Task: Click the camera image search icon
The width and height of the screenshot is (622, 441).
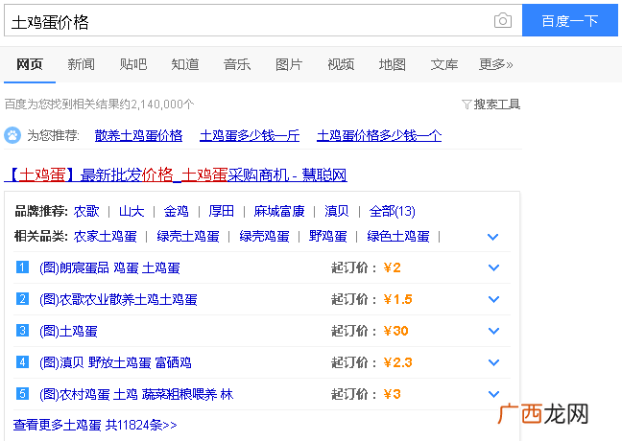Action: (503, 20)
